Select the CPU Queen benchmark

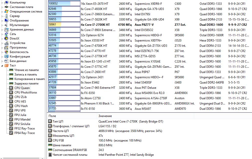22,88
